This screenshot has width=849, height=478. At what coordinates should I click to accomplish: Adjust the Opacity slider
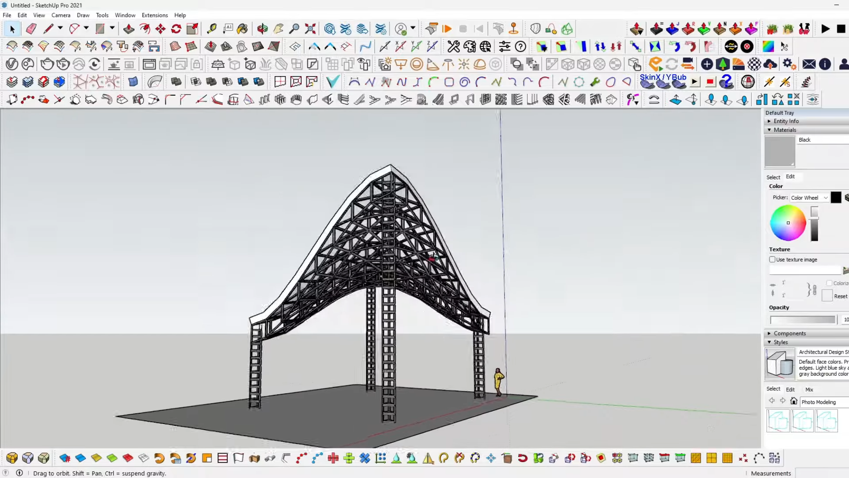coord(803,320)
